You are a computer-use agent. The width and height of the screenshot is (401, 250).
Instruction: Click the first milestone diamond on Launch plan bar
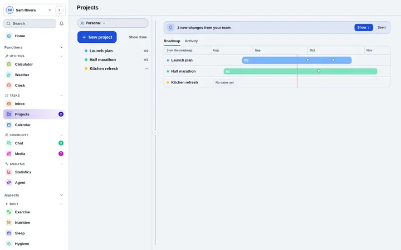pyautogui.click(x=307, y=59)
